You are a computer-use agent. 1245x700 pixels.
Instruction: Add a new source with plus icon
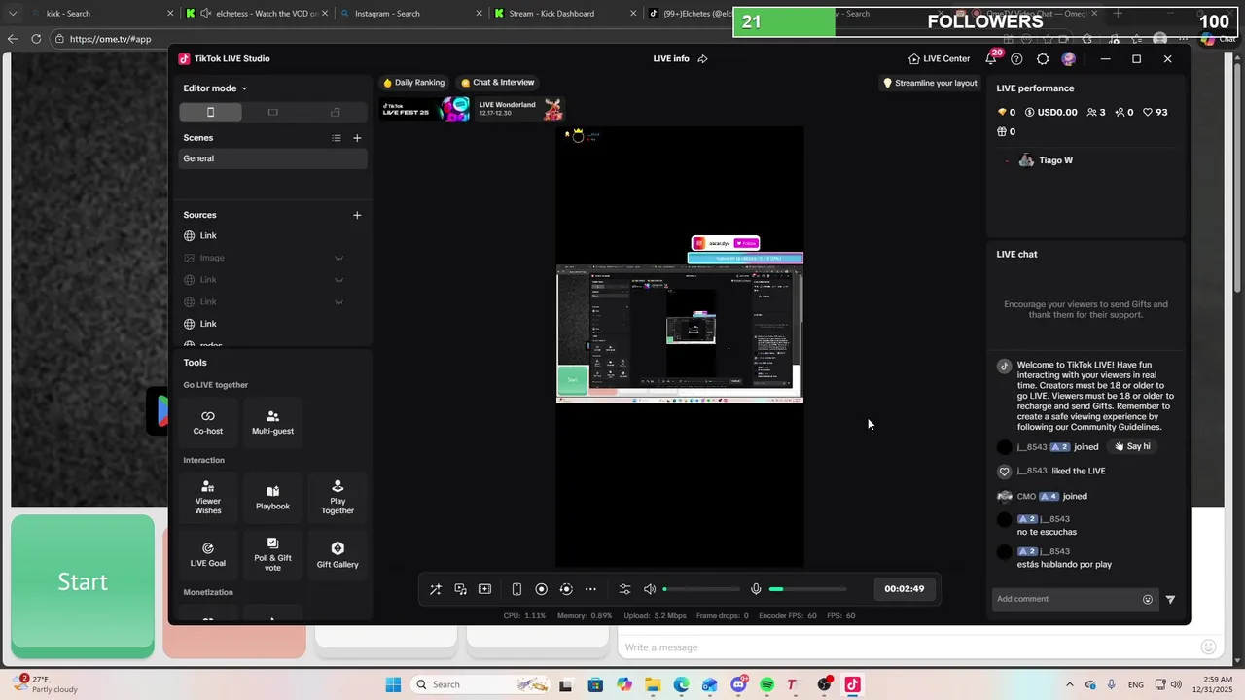(357, 215)
